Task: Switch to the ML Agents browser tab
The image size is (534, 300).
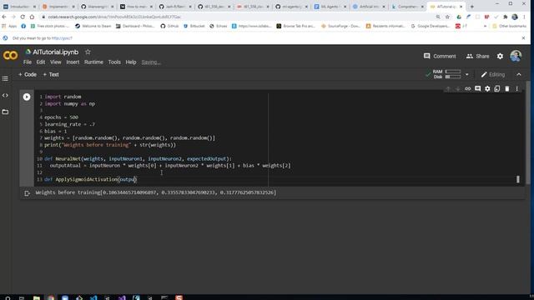Action: 330,7
